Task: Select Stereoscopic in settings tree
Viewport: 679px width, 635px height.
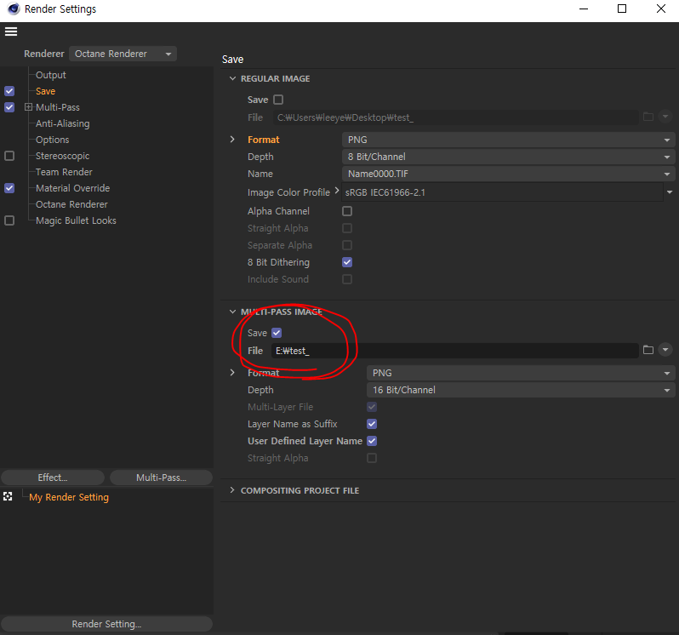Action: click(x=62, y=156)
